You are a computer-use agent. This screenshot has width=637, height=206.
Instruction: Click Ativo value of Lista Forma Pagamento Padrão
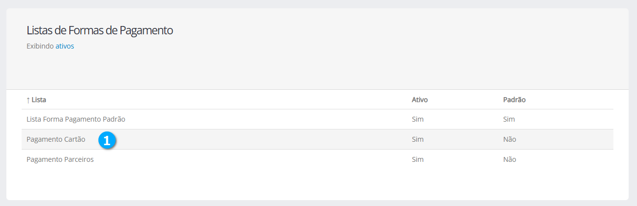[x=418, y=119]
